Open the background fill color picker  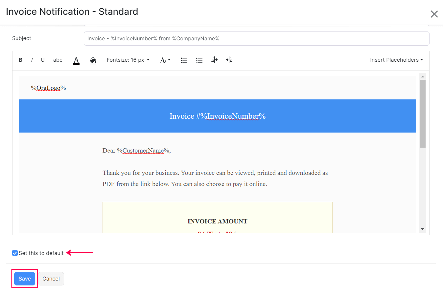(x=93, y=60)
